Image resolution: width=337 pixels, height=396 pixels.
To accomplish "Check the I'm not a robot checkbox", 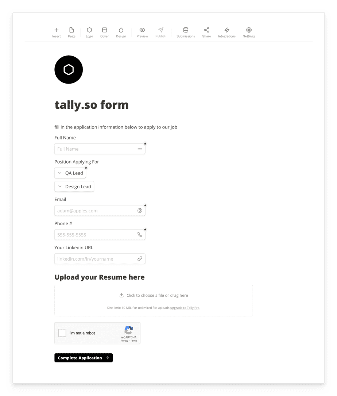I will (62, 333).
